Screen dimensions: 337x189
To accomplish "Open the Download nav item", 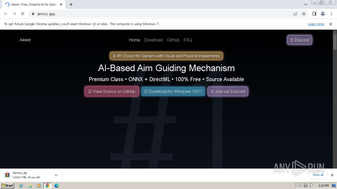I will pos(153,40).
